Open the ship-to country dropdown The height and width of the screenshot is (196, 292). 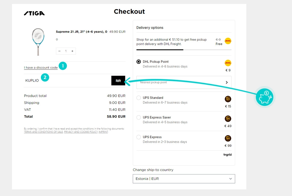[184, 179]
